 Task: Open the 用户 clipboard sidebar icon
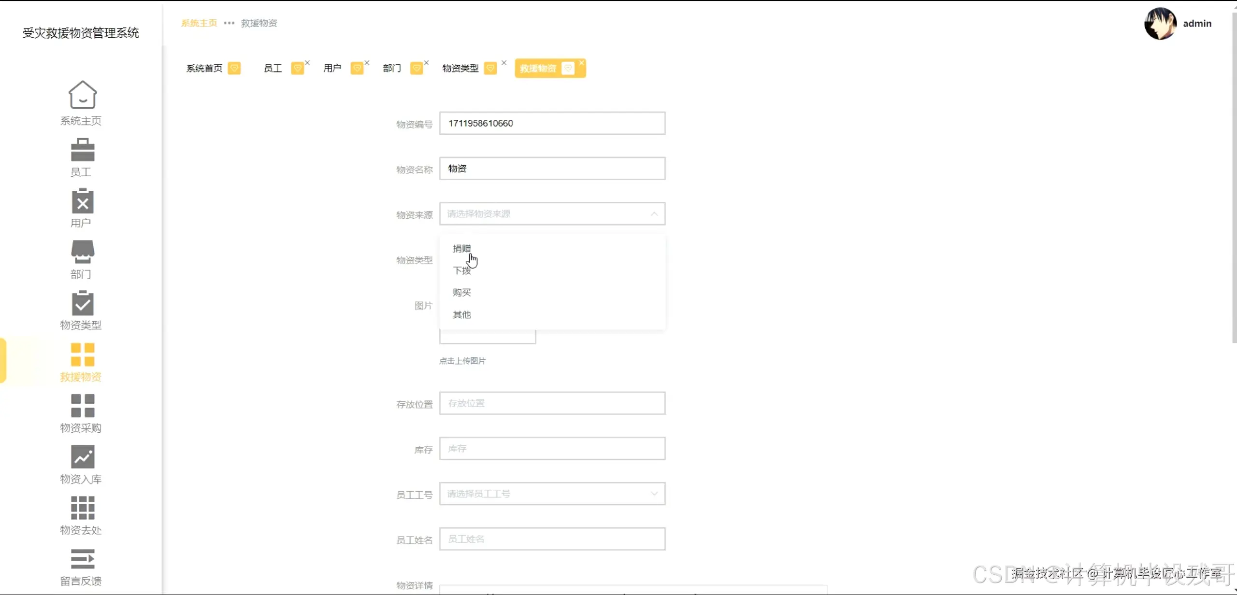point(82,201)
